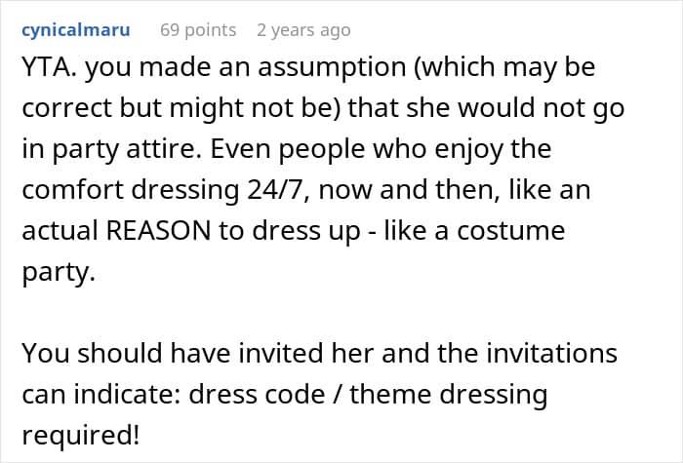Click the word "YTA" in the comment
The image size is (683, 463).
click(45, 71)
